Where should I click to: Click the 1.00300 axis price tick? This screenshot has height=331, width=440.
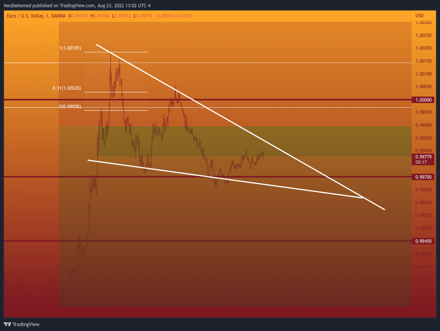point(424,23)
